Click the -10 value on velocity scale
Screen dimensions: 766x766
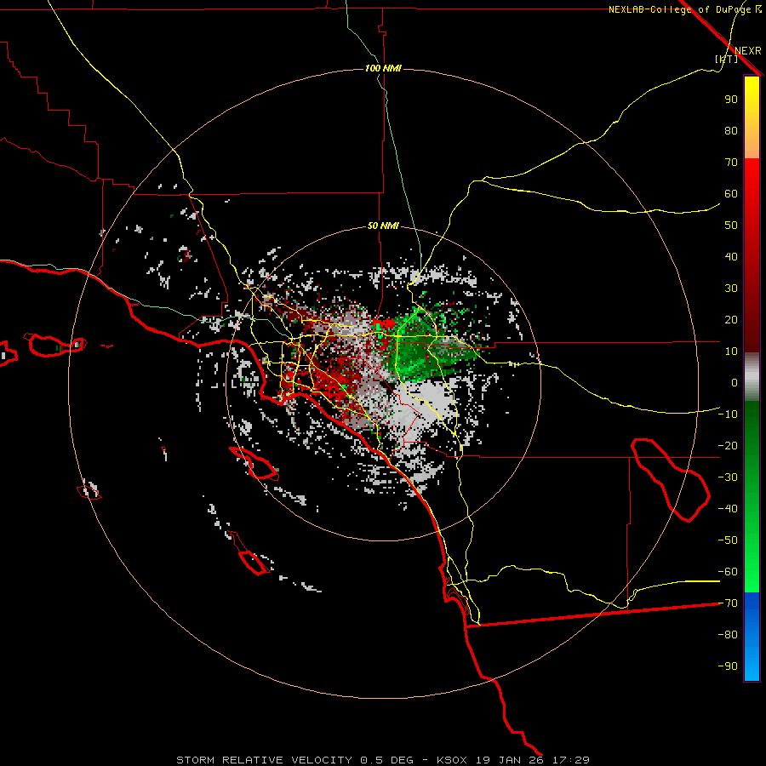(x=728, y=414)
